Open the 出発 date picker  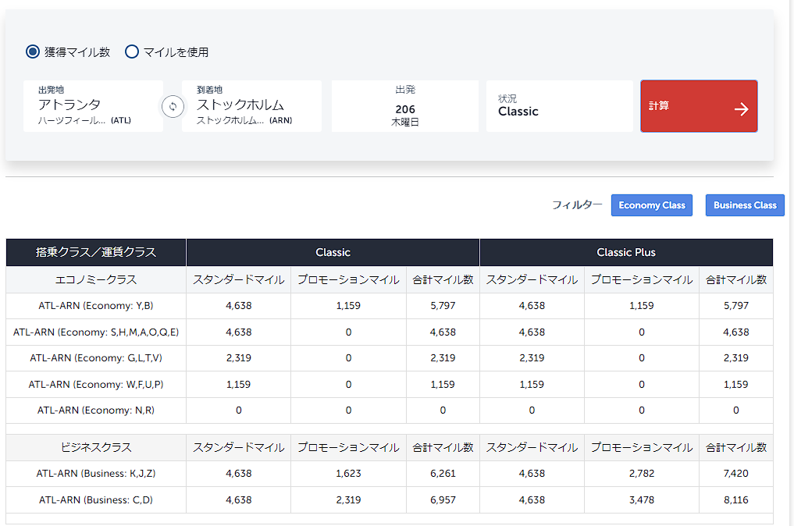coord(404,106)
